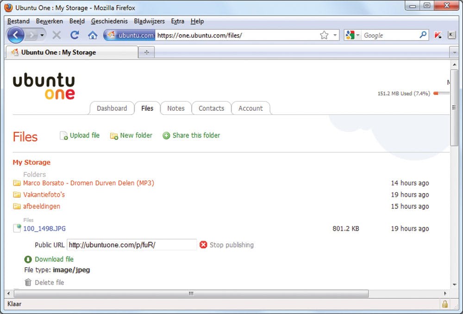The width and height of the screenshot is (463, 314).
Task: Click the New folder link
Action: [x=136, y=135]
